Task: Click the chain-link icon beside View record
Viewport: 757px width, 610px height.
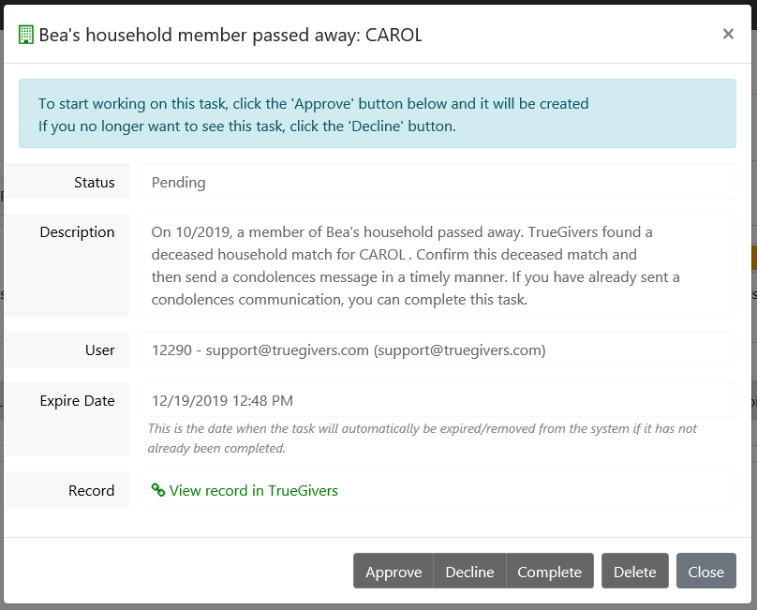Action: click(158, 490)
